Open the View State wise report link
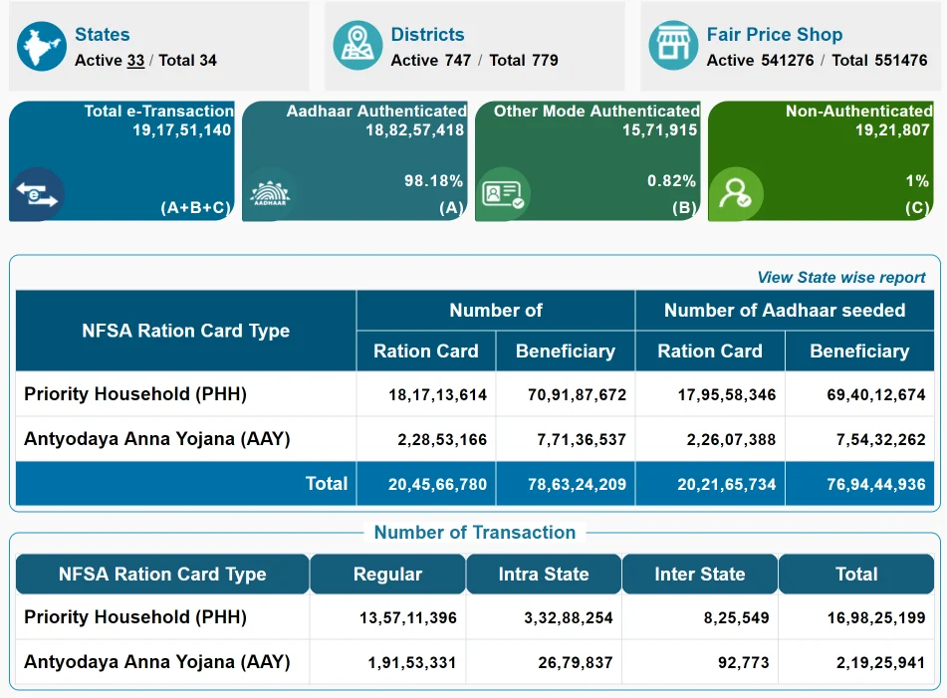This screenshot has width=947, height=698. 840,277
